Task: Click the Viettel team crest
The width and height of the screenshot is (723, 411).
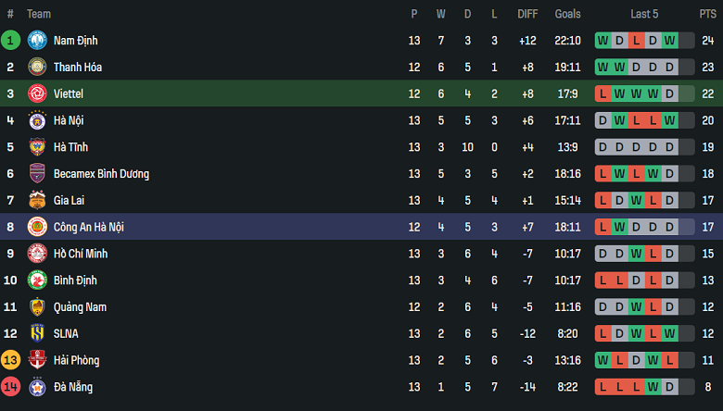Action: (x=37, y=93)
